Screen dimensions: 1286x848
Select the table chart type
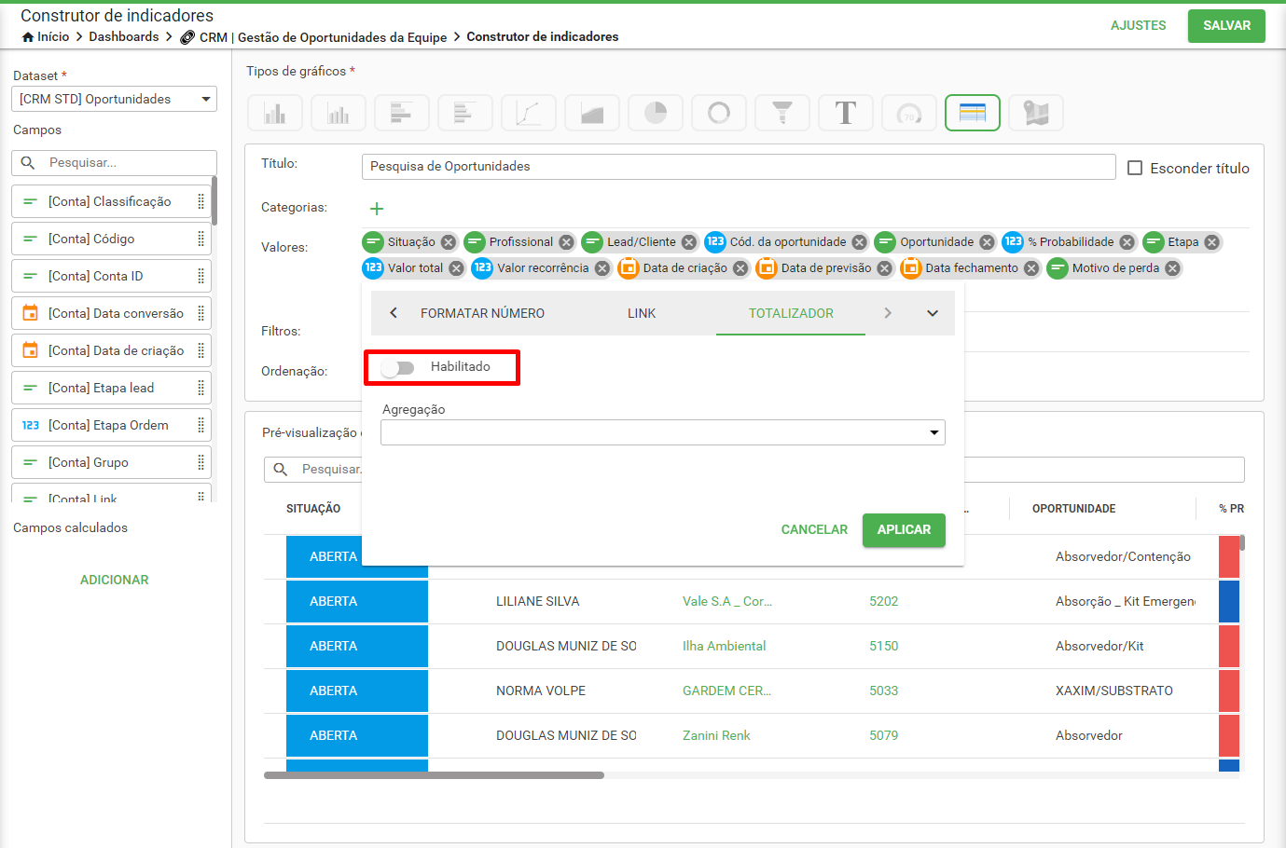coord(973,113)
